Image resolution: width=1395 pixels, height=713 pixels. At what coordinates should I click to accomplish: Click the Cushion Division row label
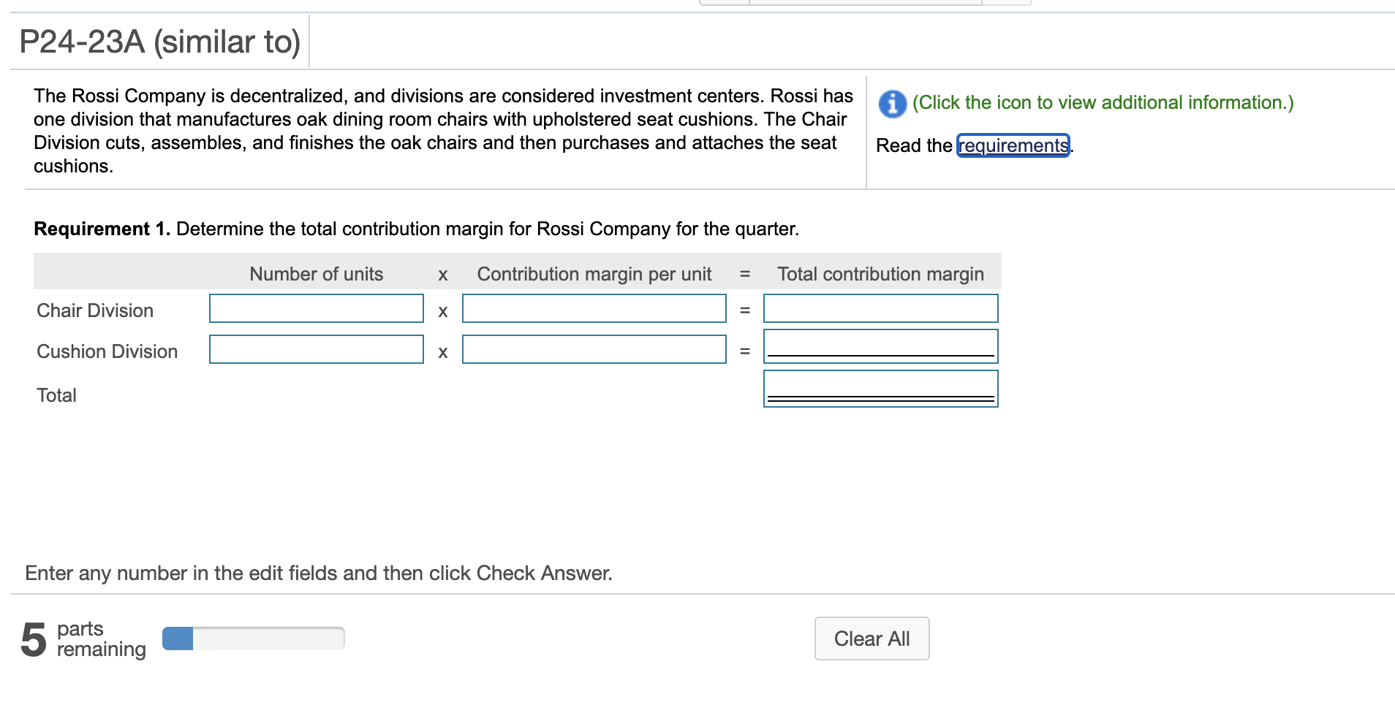107,351
